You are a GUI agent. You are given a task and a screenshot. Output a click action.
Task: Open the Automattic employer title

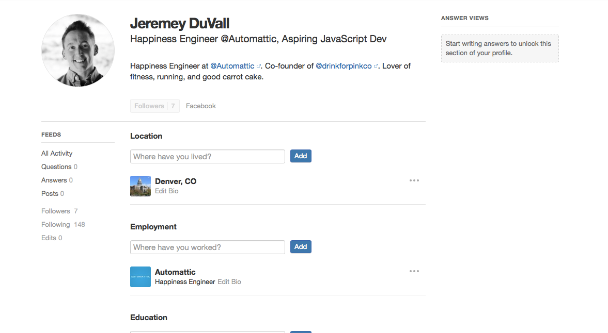(x=175, y=272)
